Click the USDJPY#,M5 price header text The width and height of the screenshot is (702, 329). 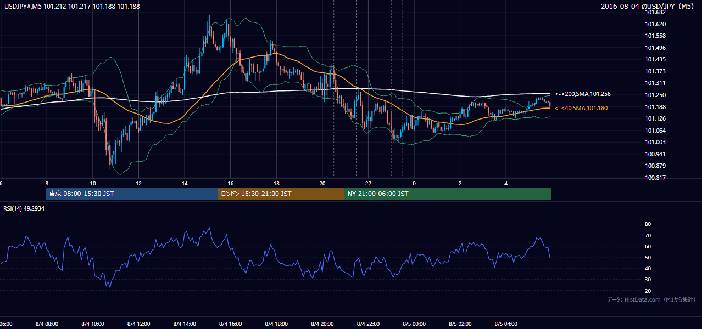click(72, 7)
